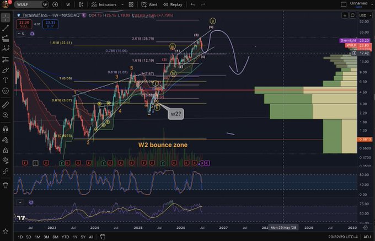The image size is (375, 241).
Task: Set the date range to 1Y
Action: point(75,237)
